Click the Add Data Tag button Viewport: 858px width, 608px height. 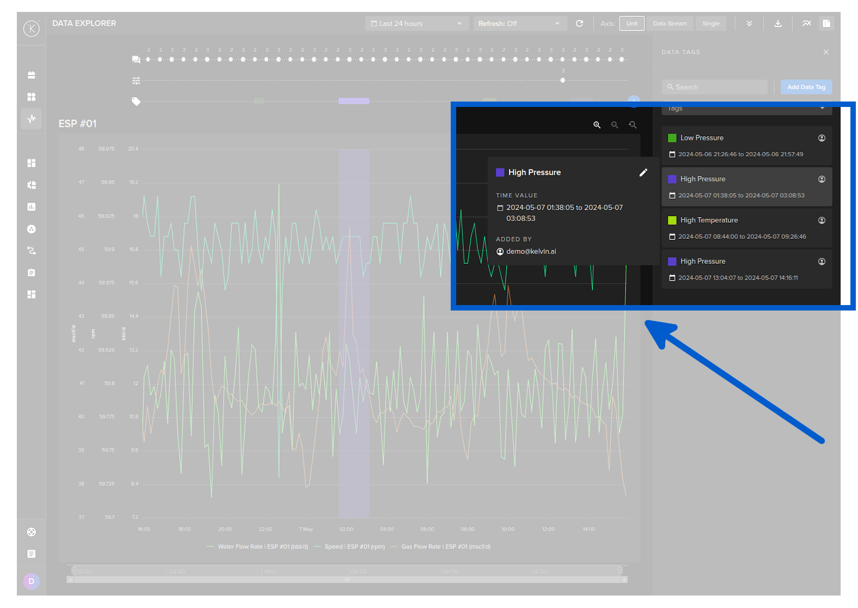click(x=806, y=87)
